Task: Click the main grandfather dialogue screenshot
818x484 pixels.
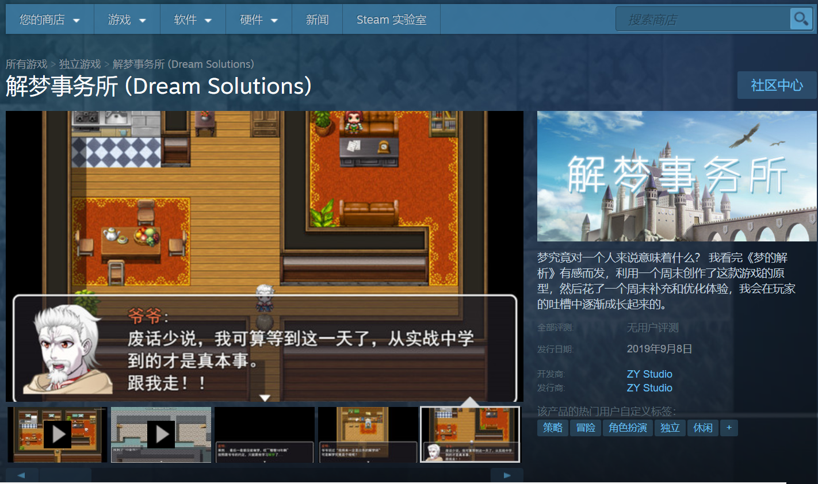Action: click(265, 256)
